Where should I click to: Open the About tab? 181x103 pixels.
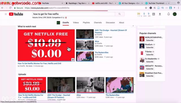pyautogui.click(x=122, y=23)
